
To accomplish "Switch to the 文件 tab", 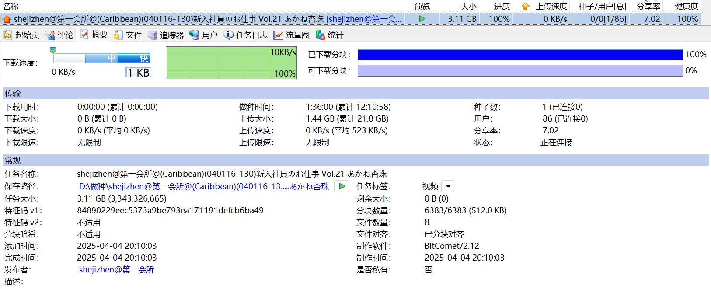I will click(128, 35).
